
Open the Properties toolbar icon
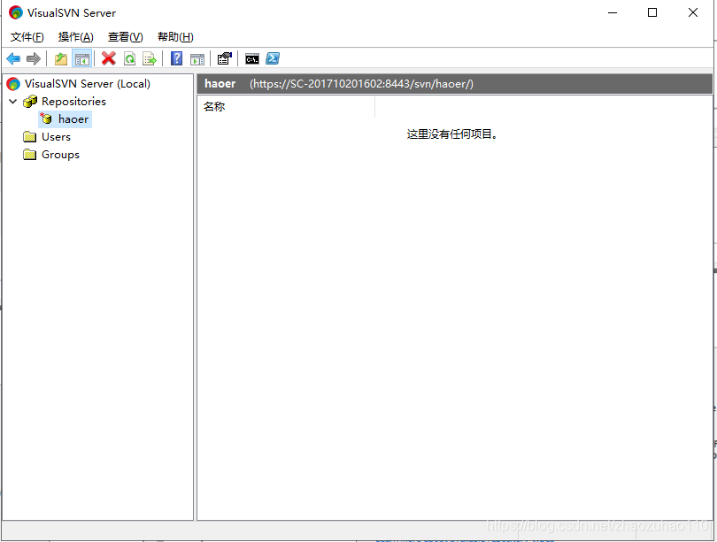coord(225,58)
